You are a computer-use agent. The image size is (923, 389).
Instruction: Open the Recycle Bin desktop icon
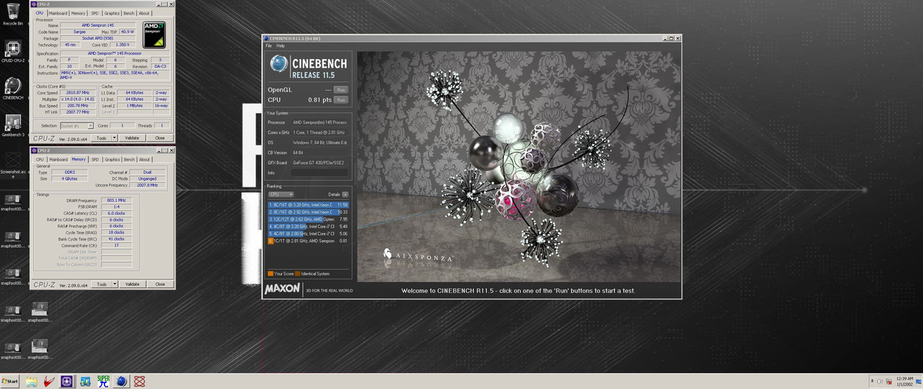coord(12,14)
